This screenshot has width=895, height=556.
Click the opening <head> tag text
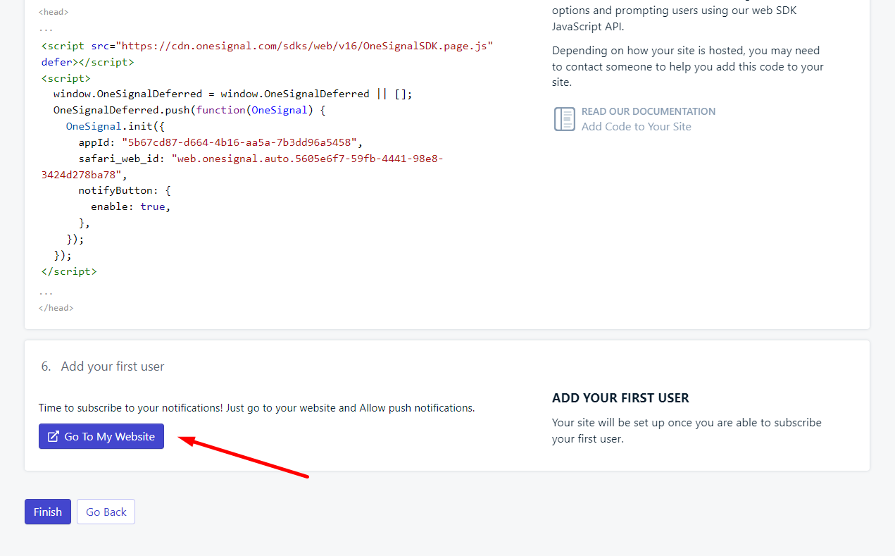click(x=54, y=12)
